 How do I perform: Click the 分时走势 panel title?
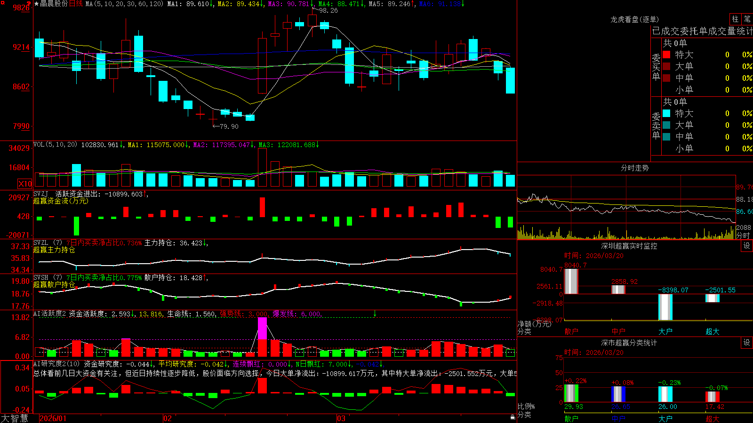pos(634,168)
